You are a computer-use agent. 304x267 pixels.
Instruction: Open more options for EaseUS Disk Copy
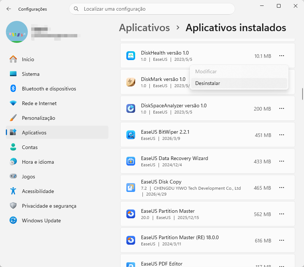coord(282,188)
